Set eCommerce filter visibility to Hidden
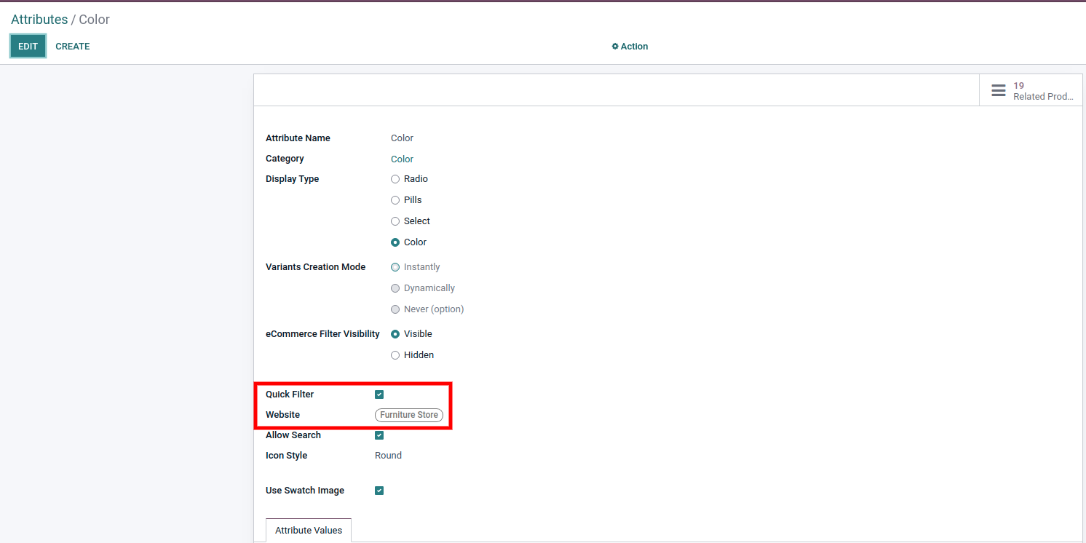The height and width of the screenshot is (543, 1086). tap(395, 355)
